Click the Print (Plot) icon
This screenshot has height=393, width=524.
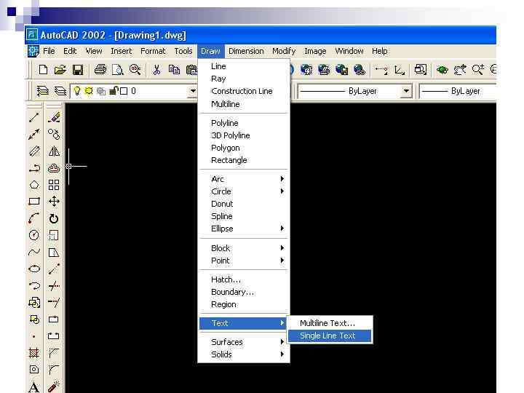point(100,70)
